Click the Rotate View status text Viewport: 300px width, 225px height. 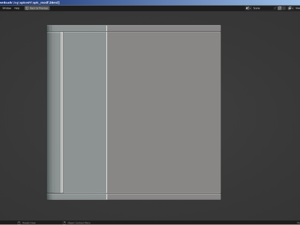[29, 222]
